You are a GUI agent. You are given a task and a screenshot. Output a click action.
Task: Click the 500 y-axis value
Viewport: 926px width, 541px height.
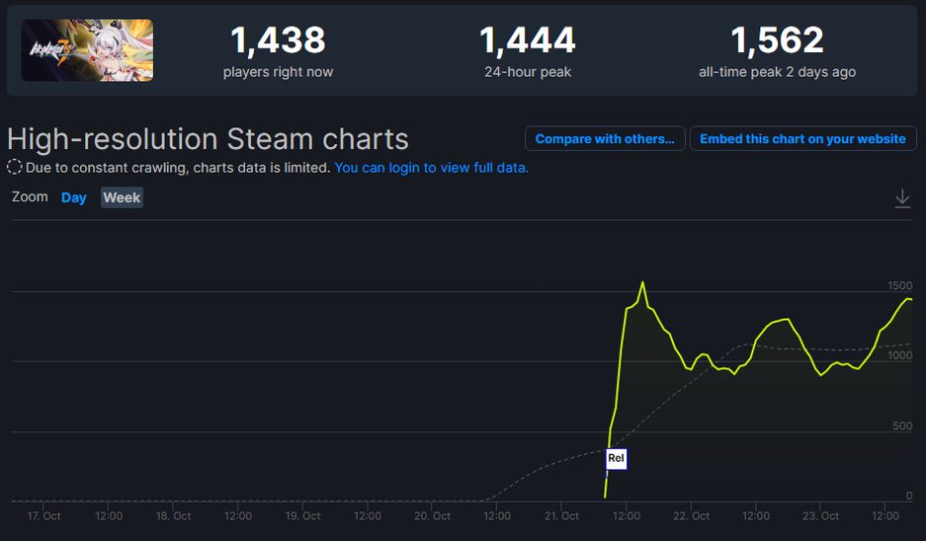click(x=902, y=426)
